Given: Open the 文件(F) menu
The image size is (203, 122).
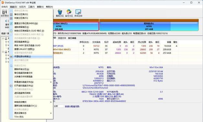Looking at the screenshot, I should tap(5, 7).
